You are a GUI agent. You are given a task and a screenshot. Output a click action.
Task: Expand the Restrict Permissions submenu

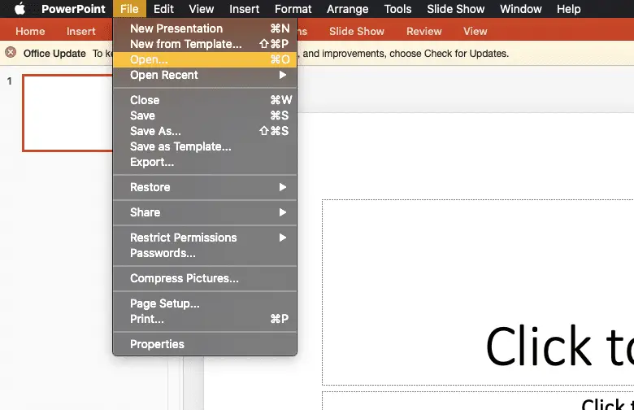(x=205, y=238)
